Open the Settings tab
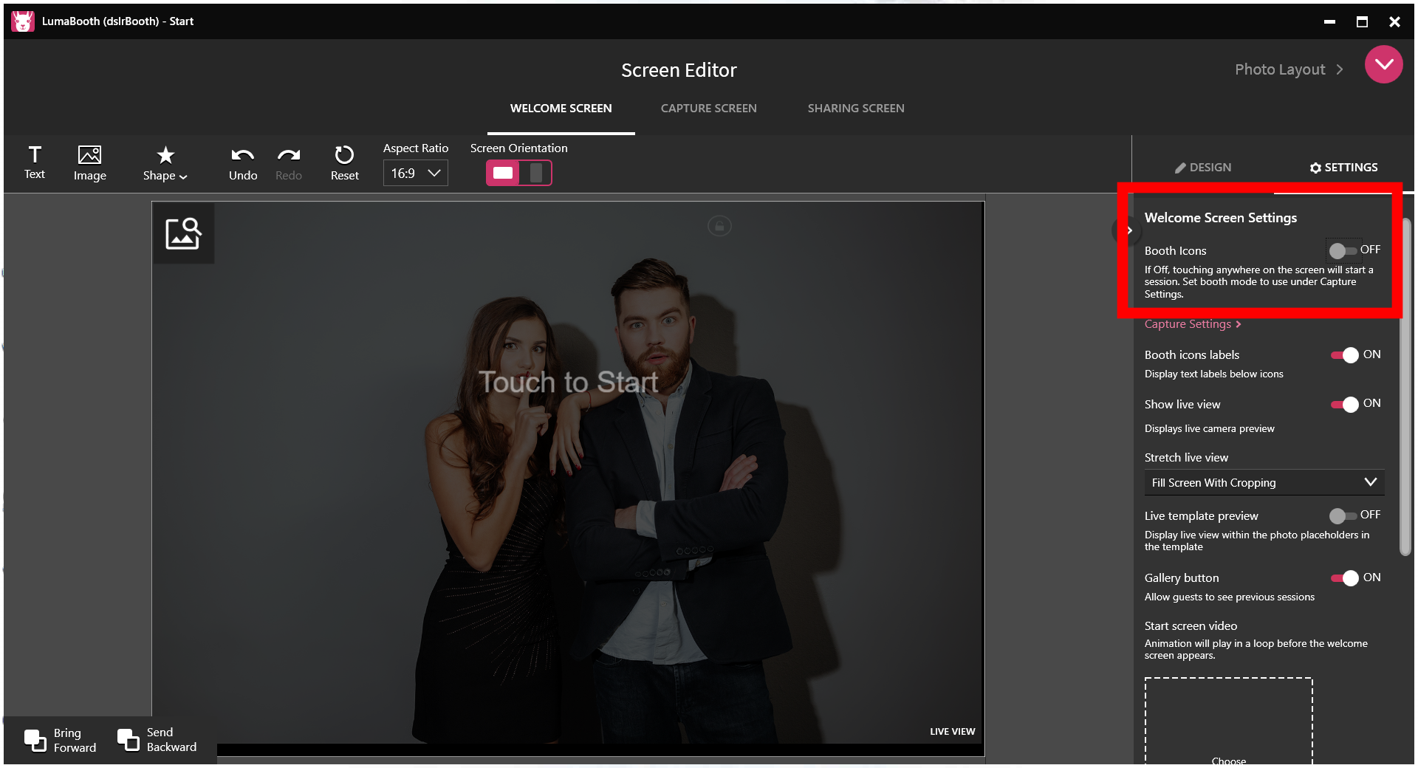Viewport: 1418px width, 768px height. tap(1343, 168)
